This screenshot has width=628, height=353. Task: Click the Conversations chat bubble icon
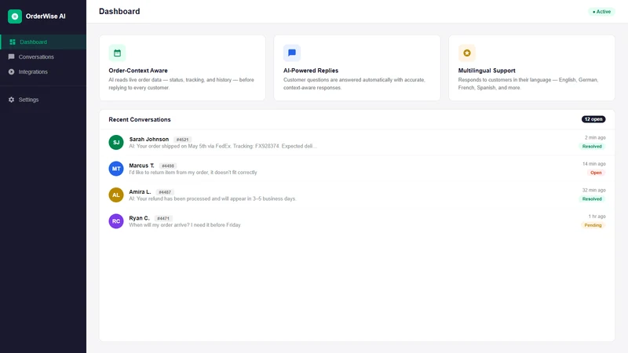tap(11, 56)
